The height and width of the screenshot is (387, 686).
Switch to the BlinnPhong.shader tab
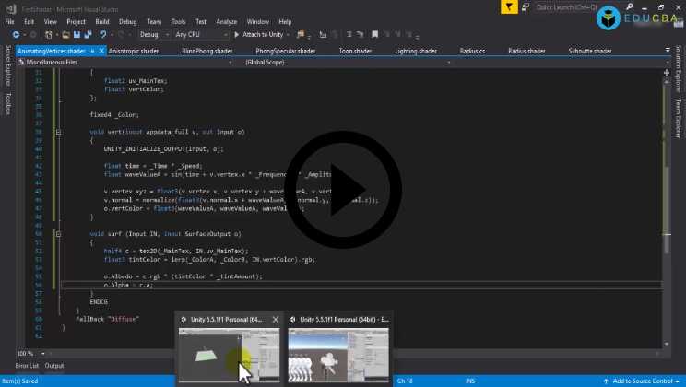207,52
